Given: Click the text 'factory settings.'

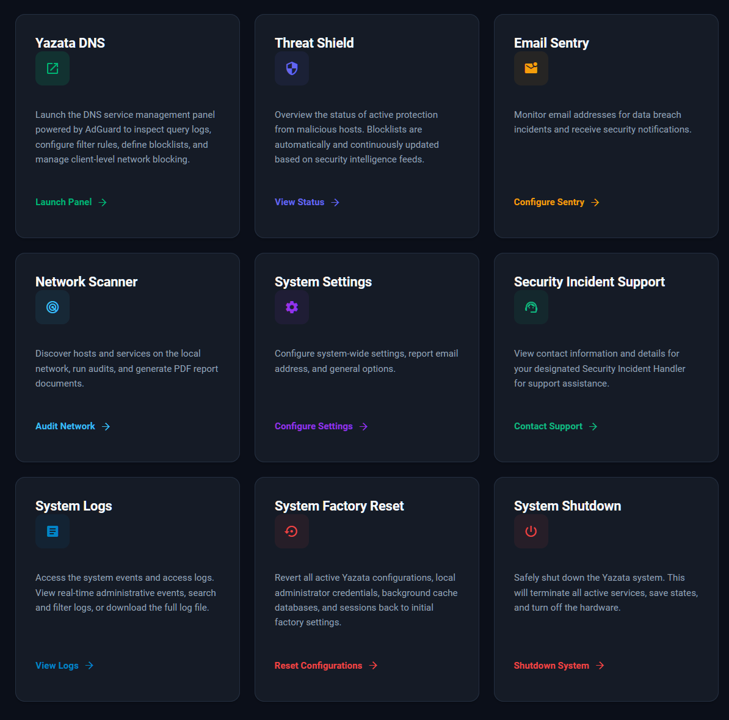Looking at the screenshot, I should (x=308, y=622).
